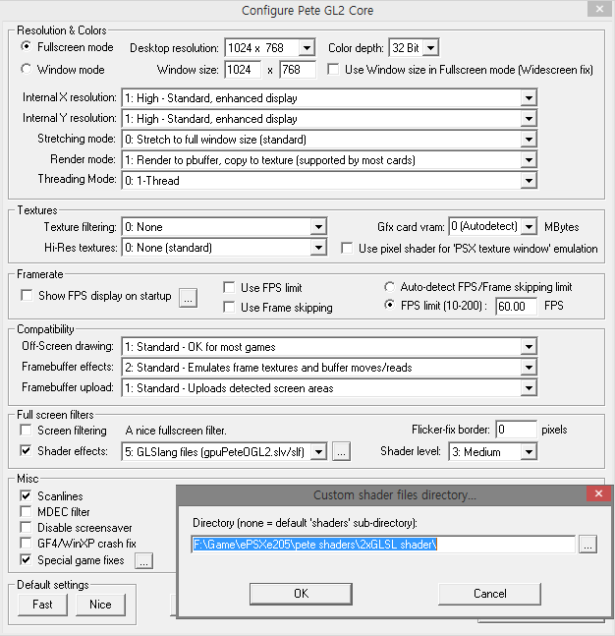
Task: Select Window mode radio button
Action: coord(27,69)
